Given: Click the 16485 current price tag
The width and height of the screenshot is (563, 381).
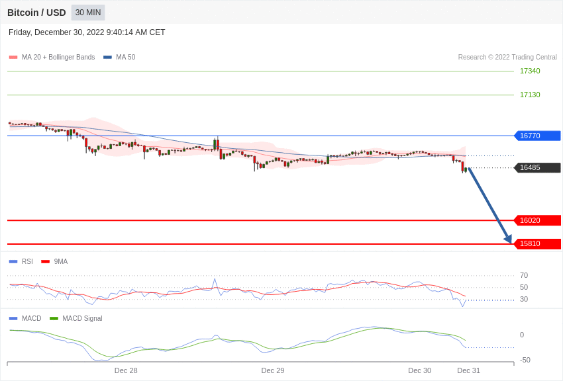Looking at the screenshot, I should click(538, 167).
